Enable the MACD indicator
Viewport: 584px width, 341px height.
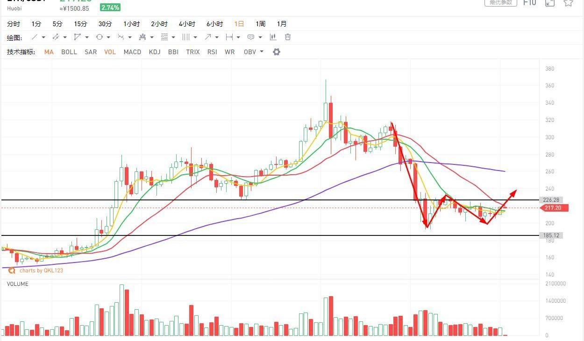click(x=132, y=52)
